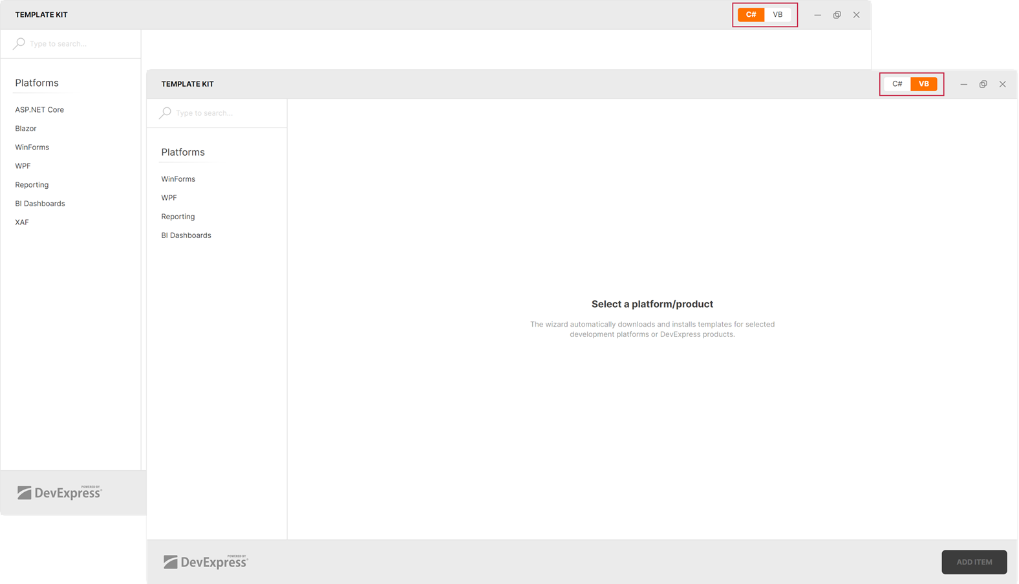The height and width of the screenshot is (584, 1019).
Task: Minimize the front Template Kit window
Action: click(964, 84)
